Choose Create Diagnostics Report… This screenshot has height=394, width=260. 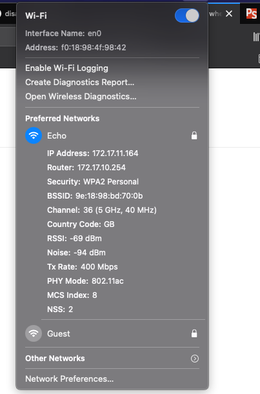(x=80, y=82)
